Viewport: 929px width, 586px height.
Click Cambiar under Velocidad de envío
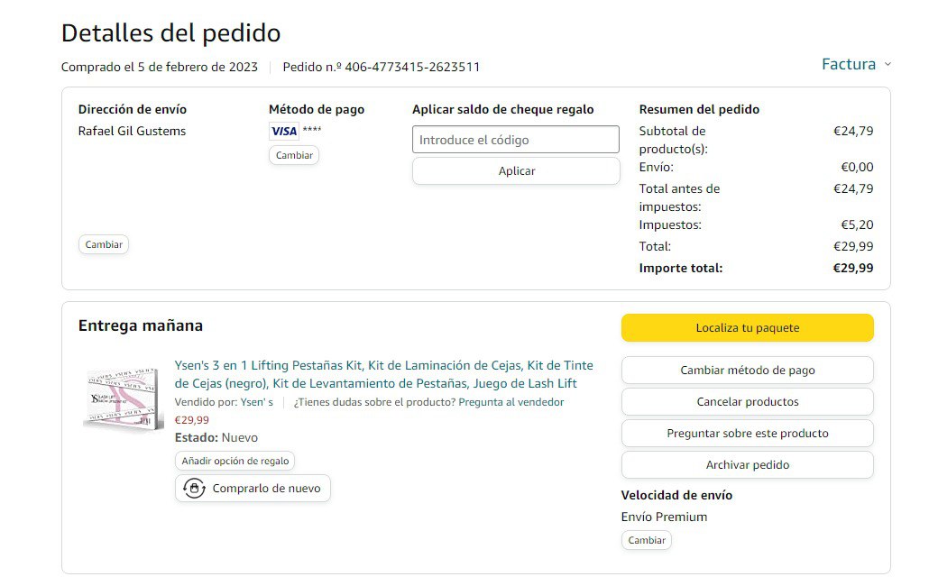[647, 540]
